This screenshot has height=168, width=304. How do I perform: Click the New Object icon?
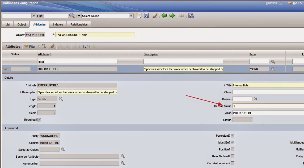pyautogui.click(x=139, y=15)
